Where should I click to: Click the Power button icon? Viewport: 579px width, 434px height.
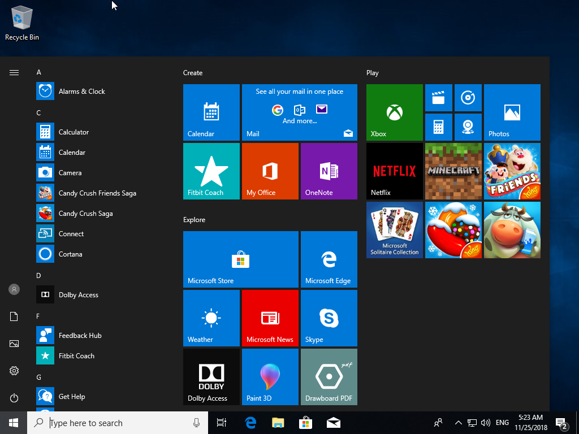click(x=14, y=398)
